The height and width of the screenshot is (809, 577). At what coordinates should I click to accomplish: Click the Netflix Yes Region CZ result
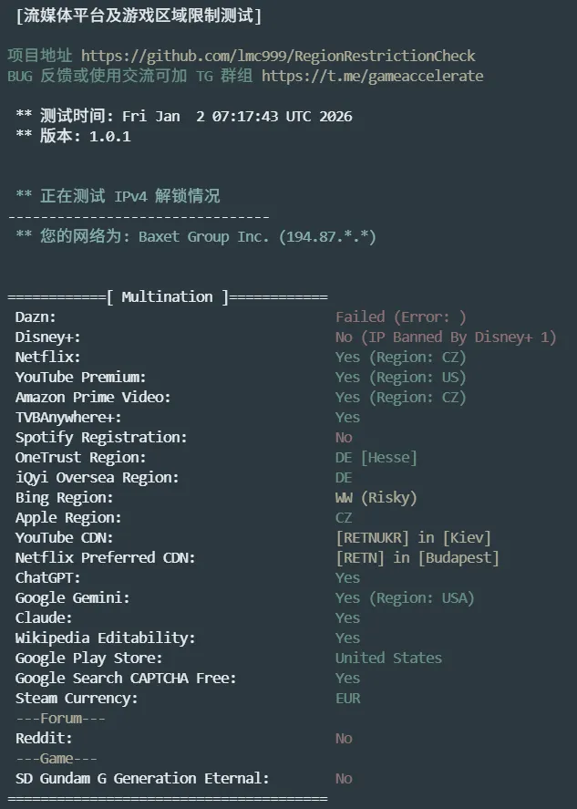tap(400, 358)
